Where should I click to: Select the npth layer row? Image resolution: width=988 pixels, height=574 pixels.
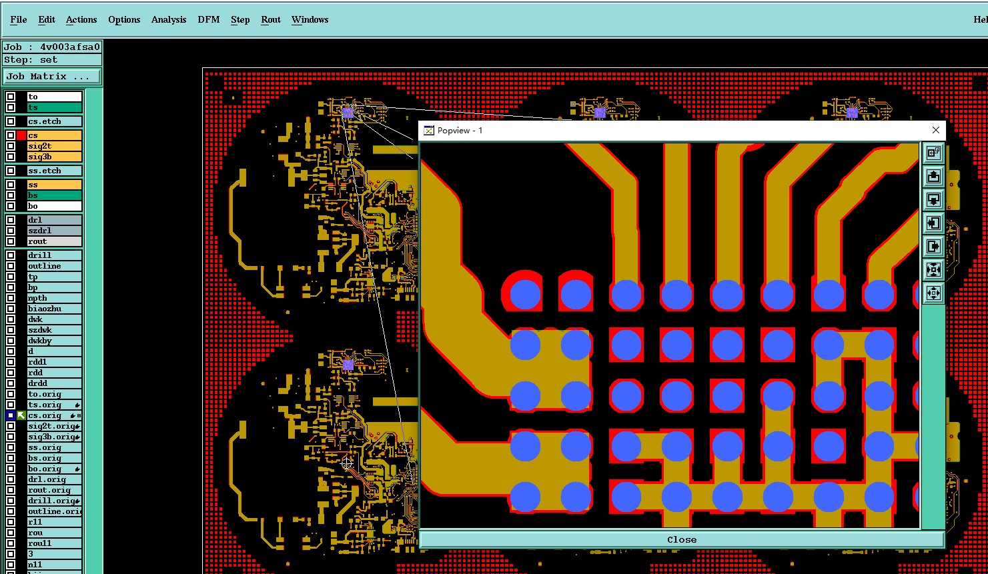click(54, 298)
